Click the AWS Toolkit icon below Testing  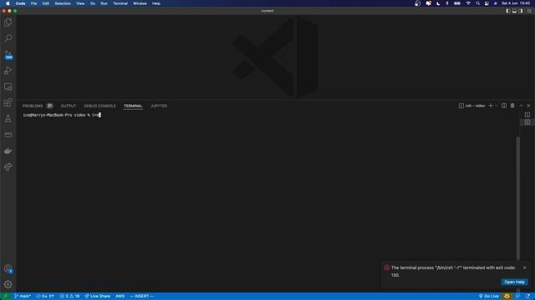coord(8,135)
